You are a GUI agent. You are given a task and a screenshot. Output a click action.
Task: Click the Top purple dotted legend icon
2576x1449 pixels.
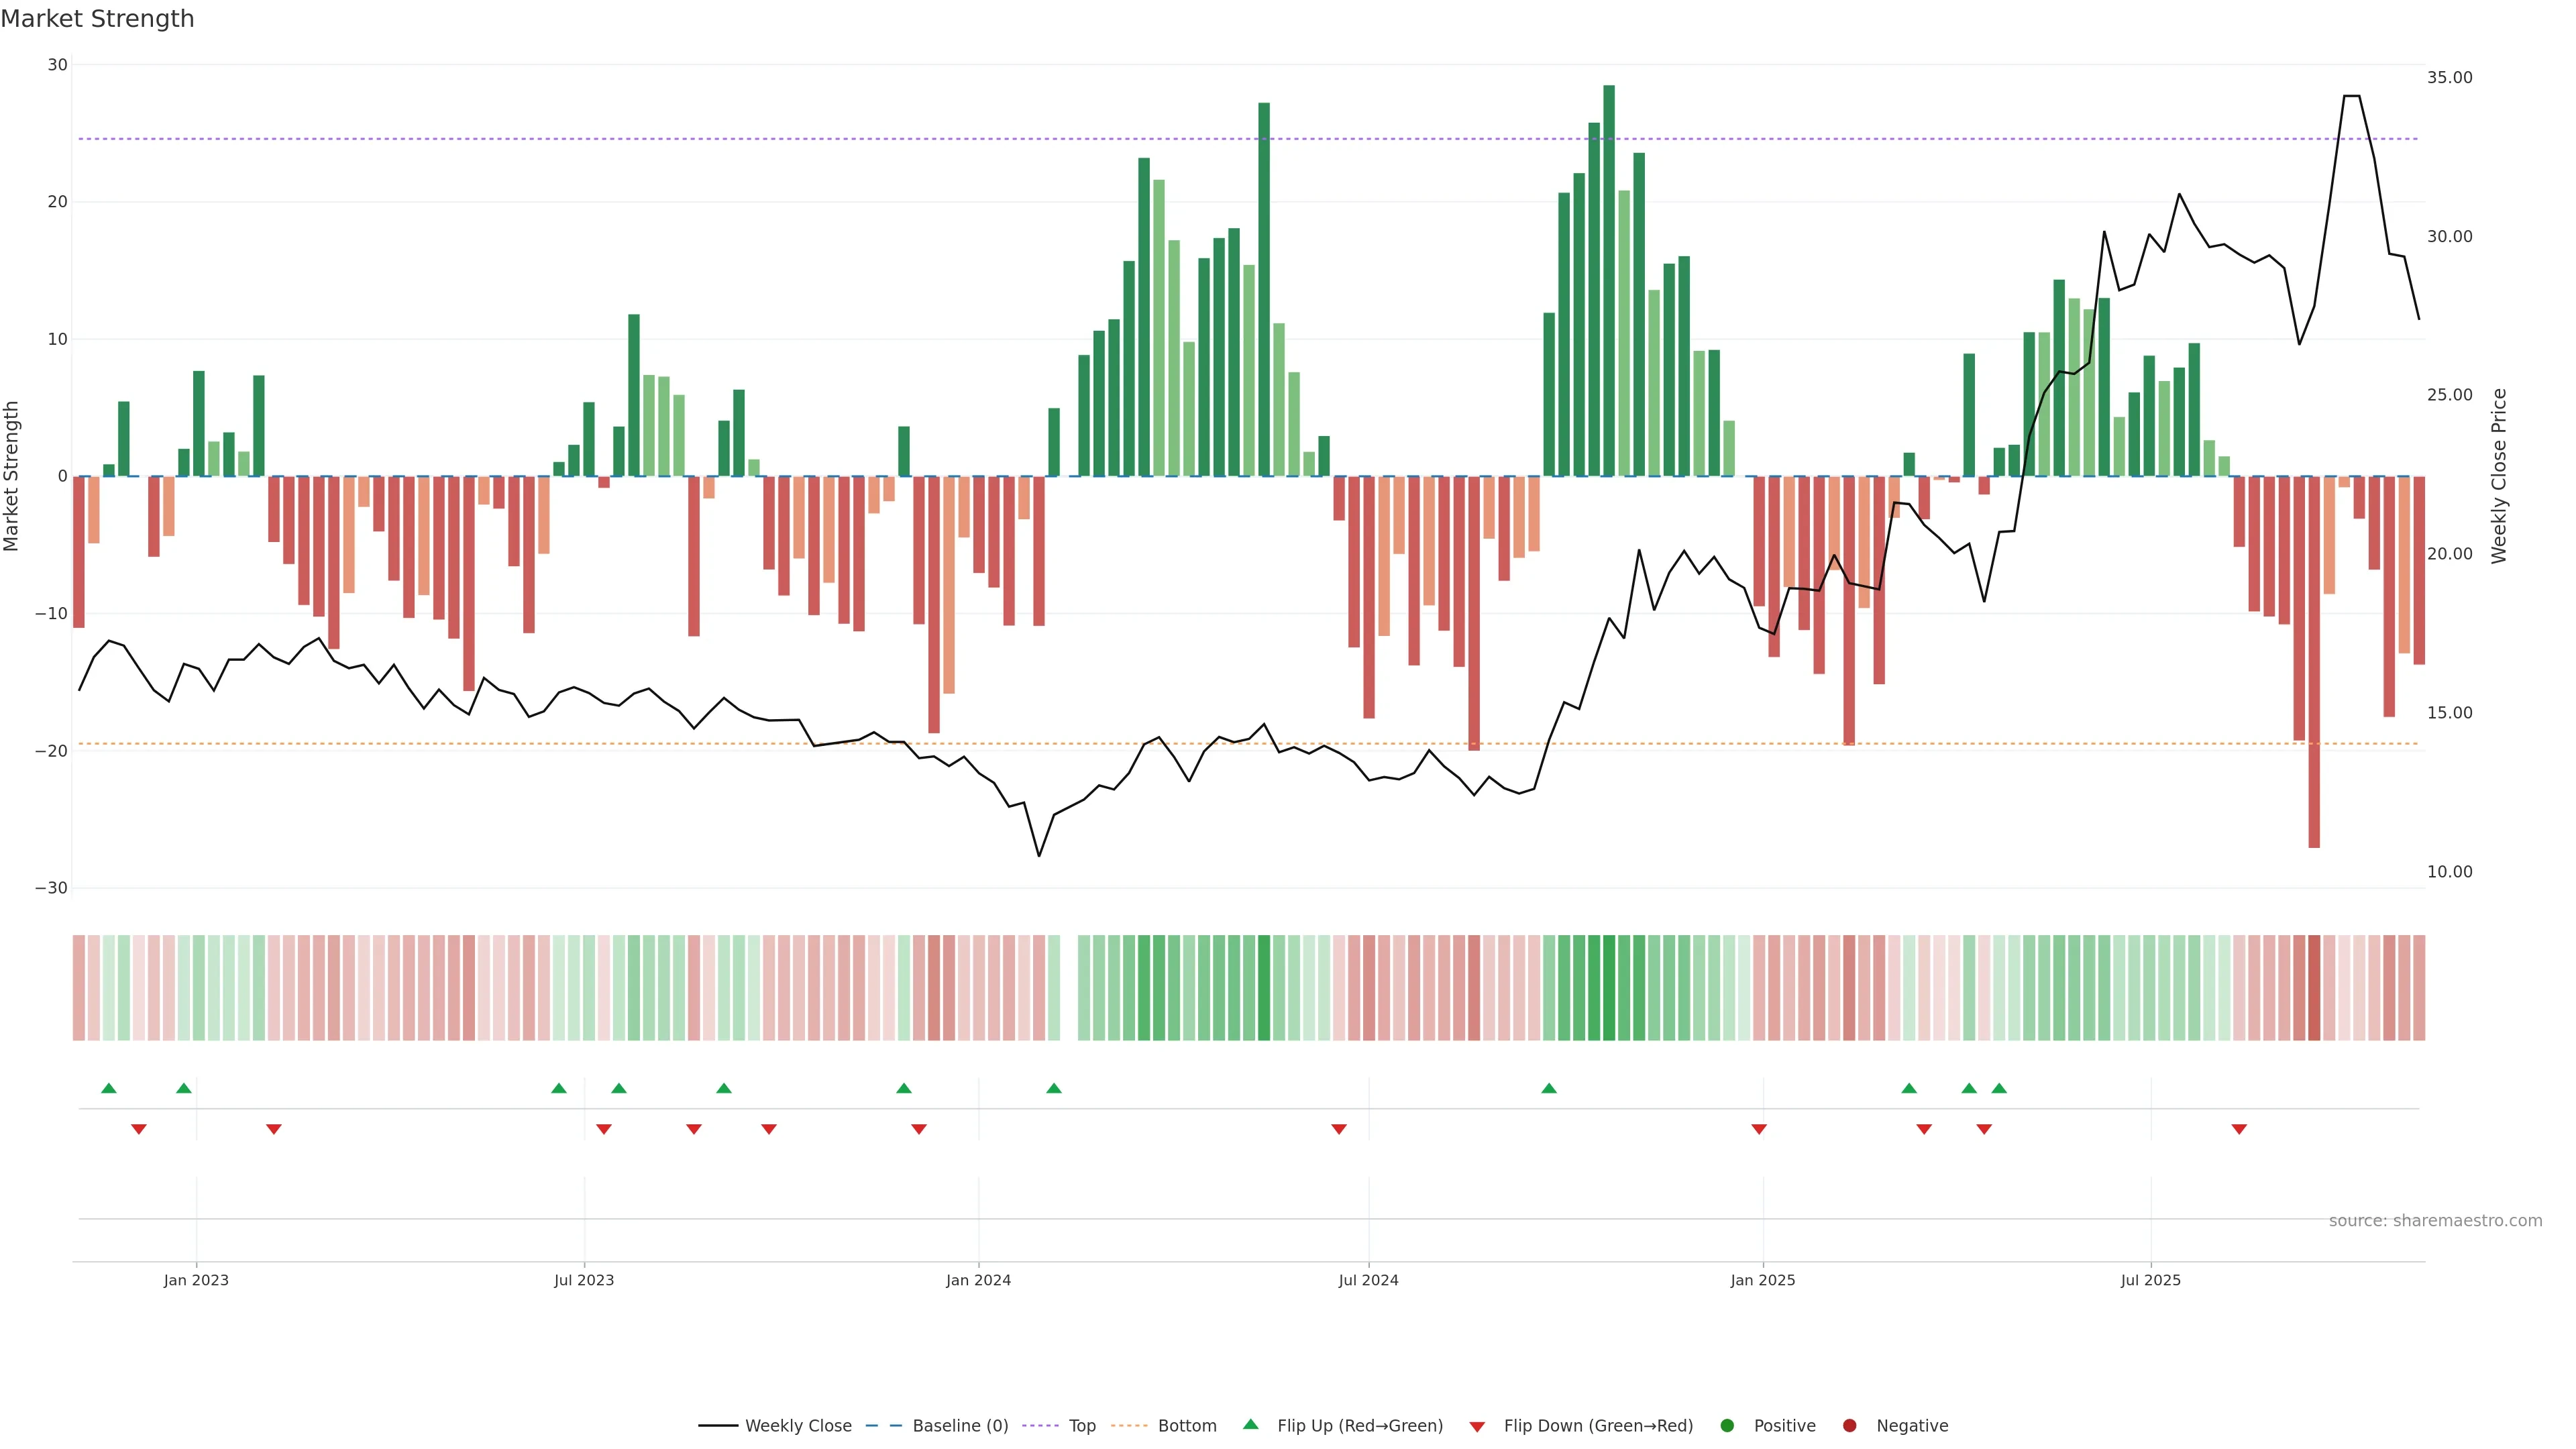[1040, 1426]
